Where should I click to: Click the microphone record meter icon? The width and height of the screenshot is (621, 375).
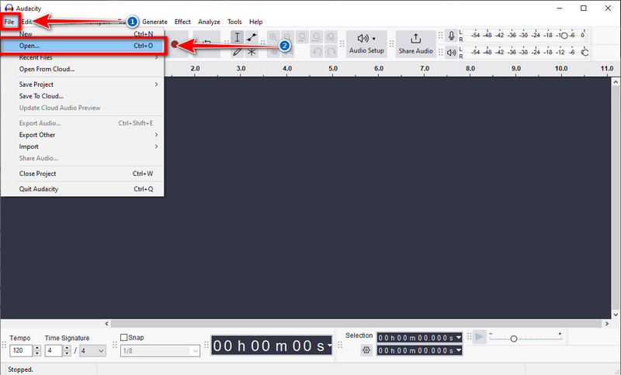tap(451, 36)
